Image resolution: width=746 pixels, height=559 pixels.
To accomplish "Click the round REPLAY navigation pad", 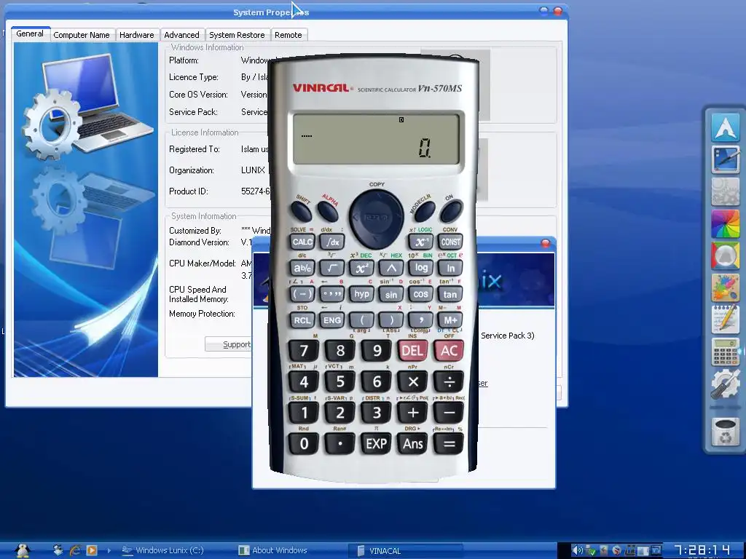I will tap(377, 218).
